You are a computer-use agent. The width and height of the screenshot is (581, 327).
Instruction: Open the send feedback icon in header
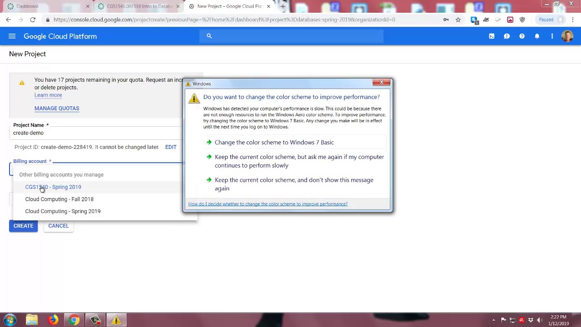click(x=507, y=36)
